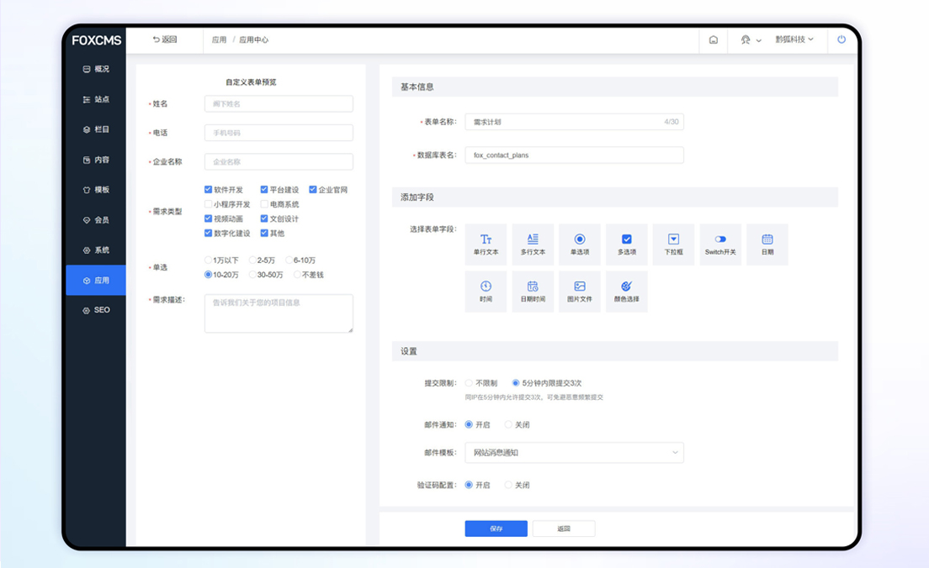This screenshot has width=929, height=568.
Task: Click the power icon in top bar
Action: [x=841, y=39]
